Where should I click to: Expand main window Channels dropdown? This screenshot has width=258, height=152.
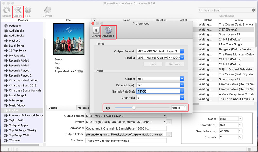tap(240, 137)
